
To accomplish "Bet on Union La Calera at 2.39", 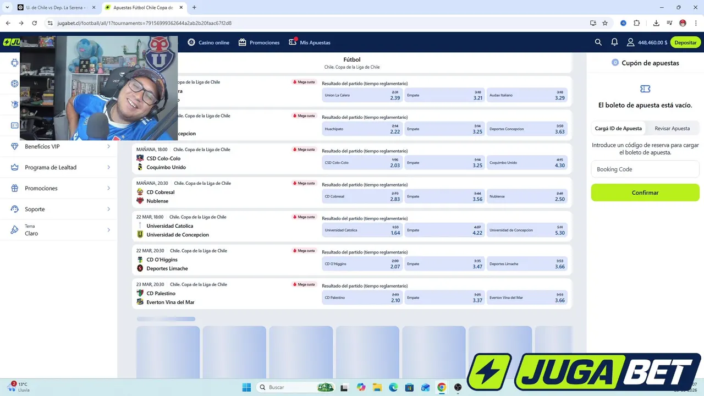I will [362, 95].
